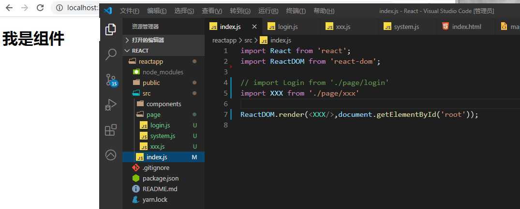Click the VS Code logo icon
The height and width of the screenshot is (209, 520).
tap(107, 11)
